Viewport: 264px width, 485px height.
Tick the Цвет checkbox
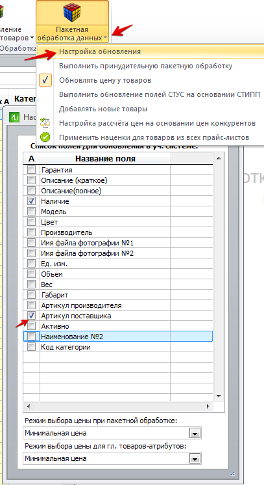pos(31,222)
